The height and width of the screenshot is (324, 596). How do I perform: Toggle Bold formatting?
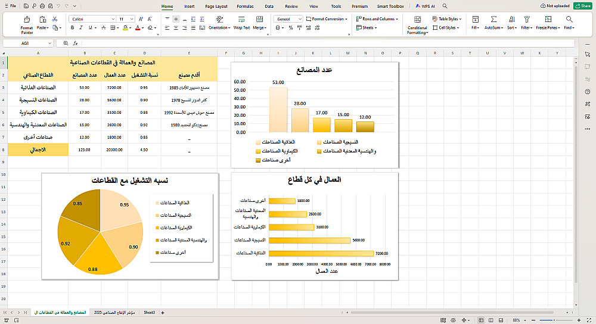point(72,28)
